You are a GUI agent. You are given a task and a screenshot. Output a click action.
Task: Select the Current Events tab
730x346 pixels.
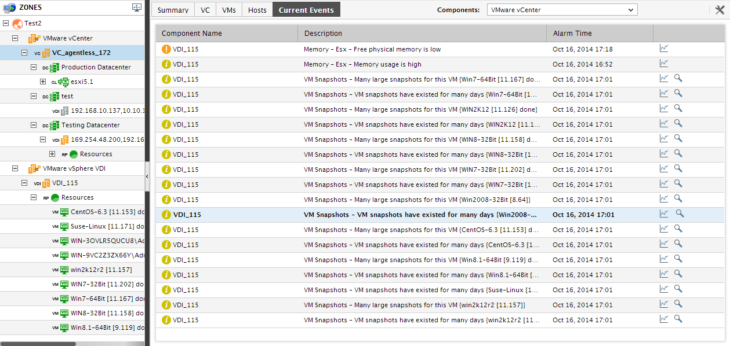(x=306, y=10)
